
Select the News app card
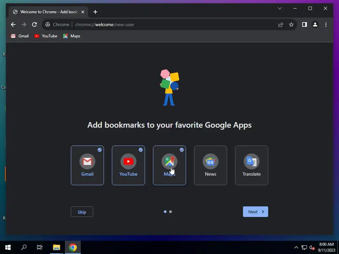point(211,165)
